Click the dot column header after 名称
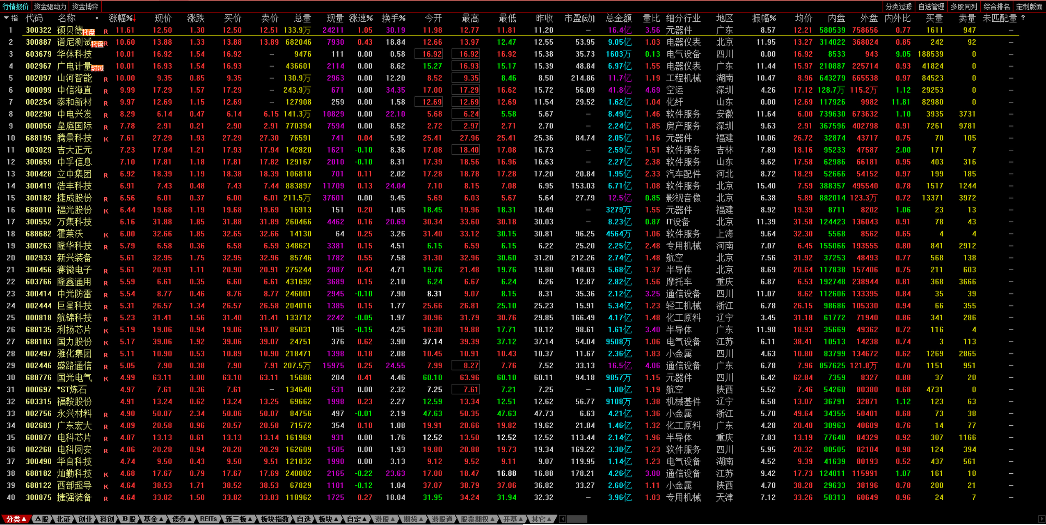This screenshot has width=1046, height=525. click(97, 18)
